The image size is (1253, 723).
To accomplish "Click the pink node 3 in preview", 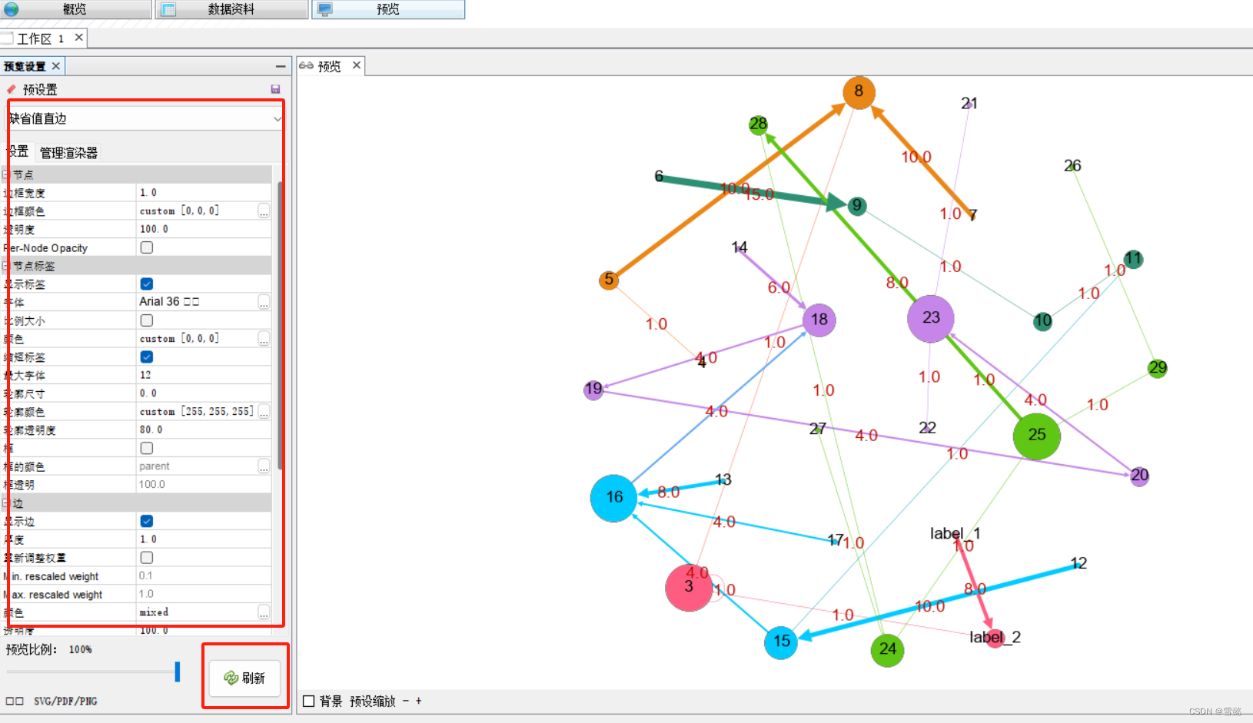I will point(689,588).
